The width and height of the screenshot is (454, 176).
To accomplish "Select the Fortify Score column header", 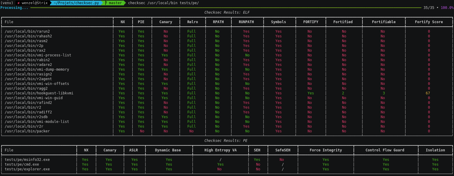I will [429, 22].
